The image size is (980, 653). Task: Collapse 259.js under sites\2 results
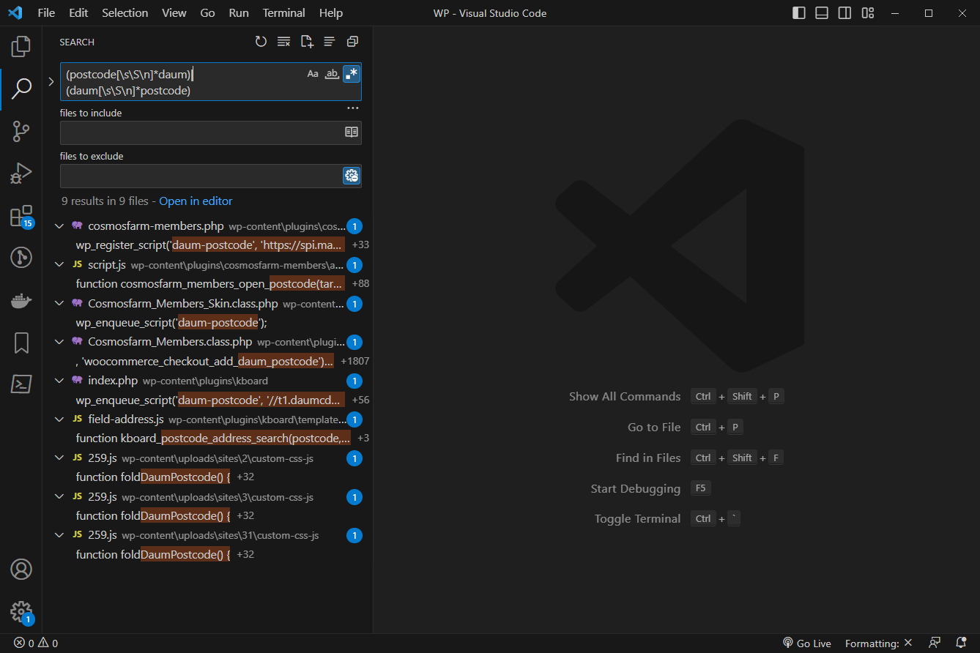[60, 458]
